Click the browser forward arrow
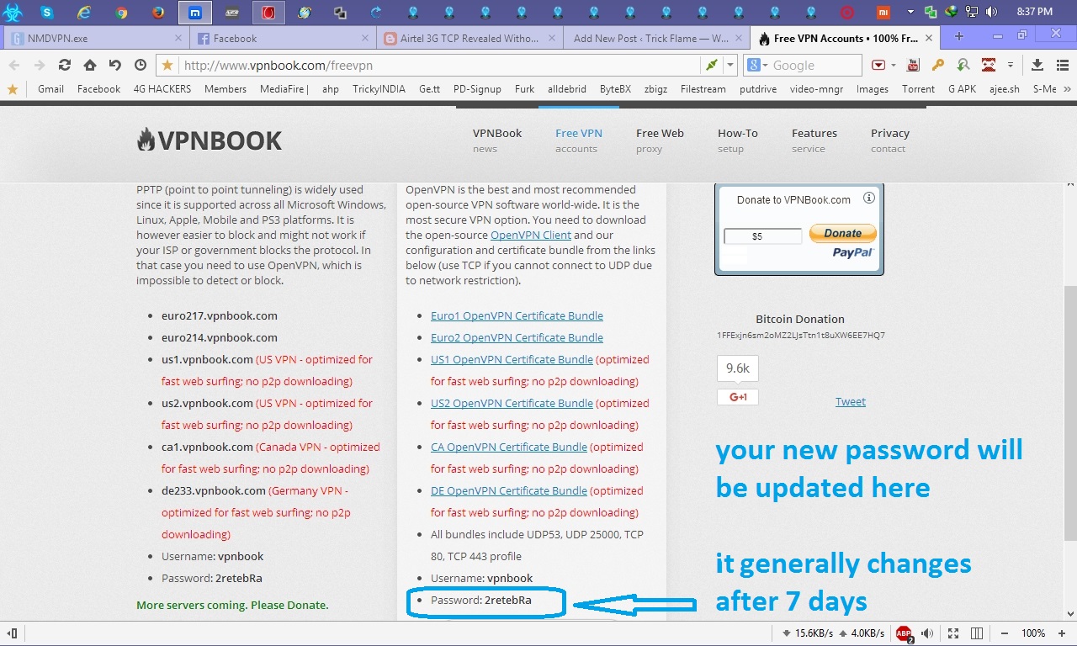Viewport: 1077px width, 646px height. tap(39, 65)
